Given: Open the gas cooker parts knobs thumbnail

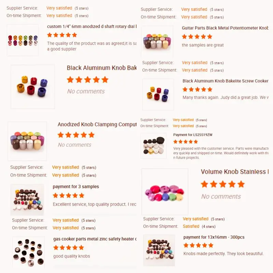Looking at the screenshot, I should tap(29, 252).
